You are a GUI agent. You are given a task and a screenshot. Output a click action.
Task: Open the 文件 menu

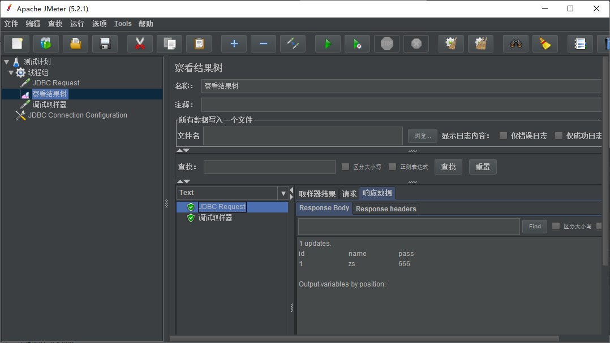11,24
